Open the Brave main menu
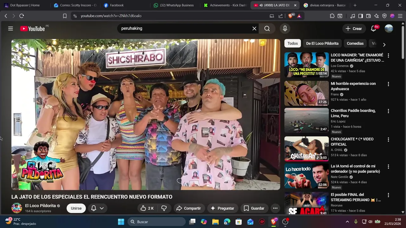The width and height of the screenshot is (406, 228). coord(400,16)
